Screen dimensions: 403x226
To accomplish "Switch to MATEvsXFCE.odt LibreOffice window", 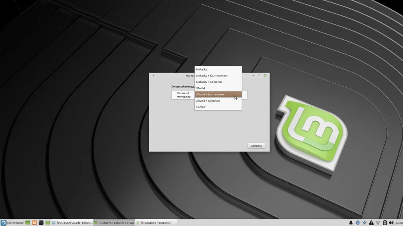I will (x=72, y=223).
